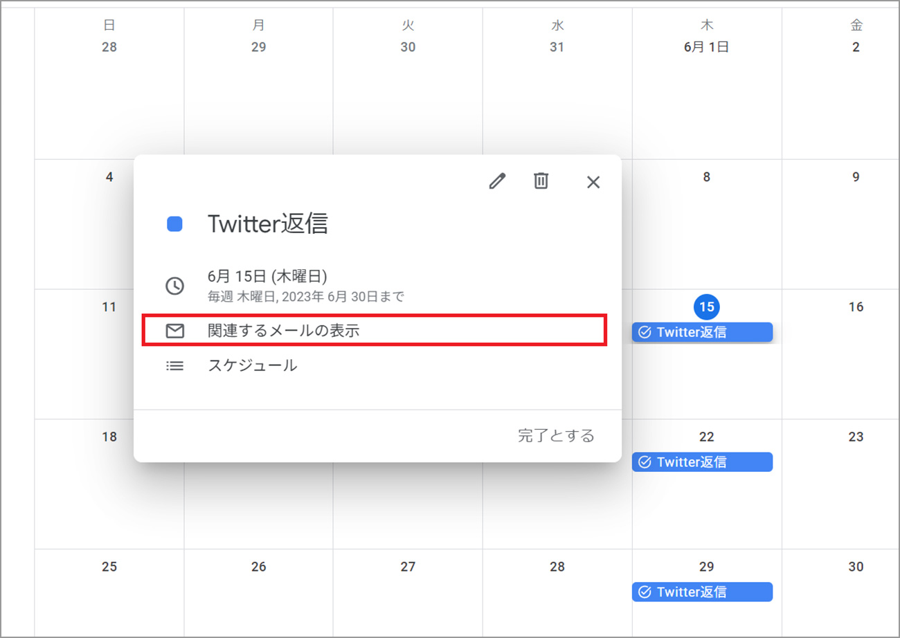Select date 22 on the calendar
Screen dimensions: 900x638
(706, 437)
